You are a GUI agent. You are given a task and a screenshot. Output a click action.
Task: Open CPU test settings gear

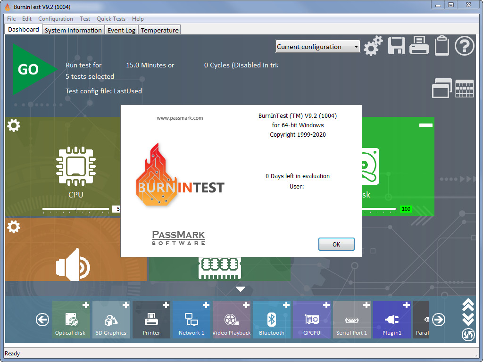[x=14, y=125]
